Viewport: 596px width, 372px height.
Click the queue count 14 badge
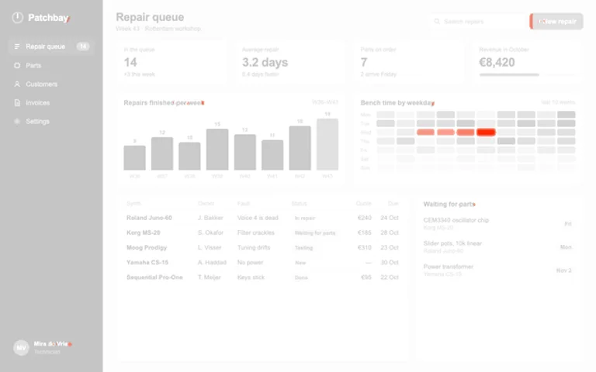pyautogui.click(x=83, y=46)
